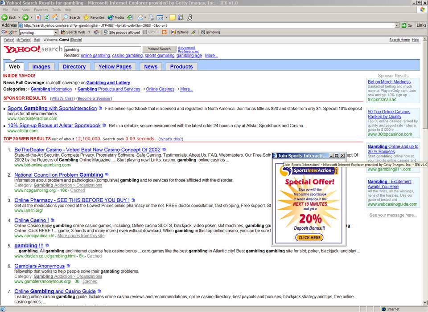The height and width of the screenshot is (312, 428).
Task: Click the Print icon in toolbar
Action: pyautogui.click(x=152, y=17)
